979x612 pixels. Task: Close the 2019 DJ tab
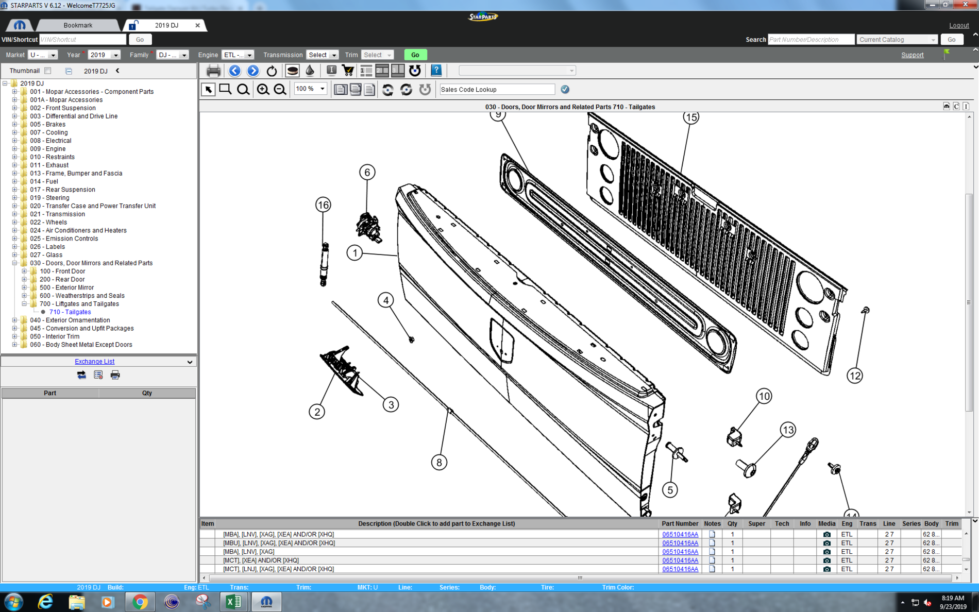197,25
